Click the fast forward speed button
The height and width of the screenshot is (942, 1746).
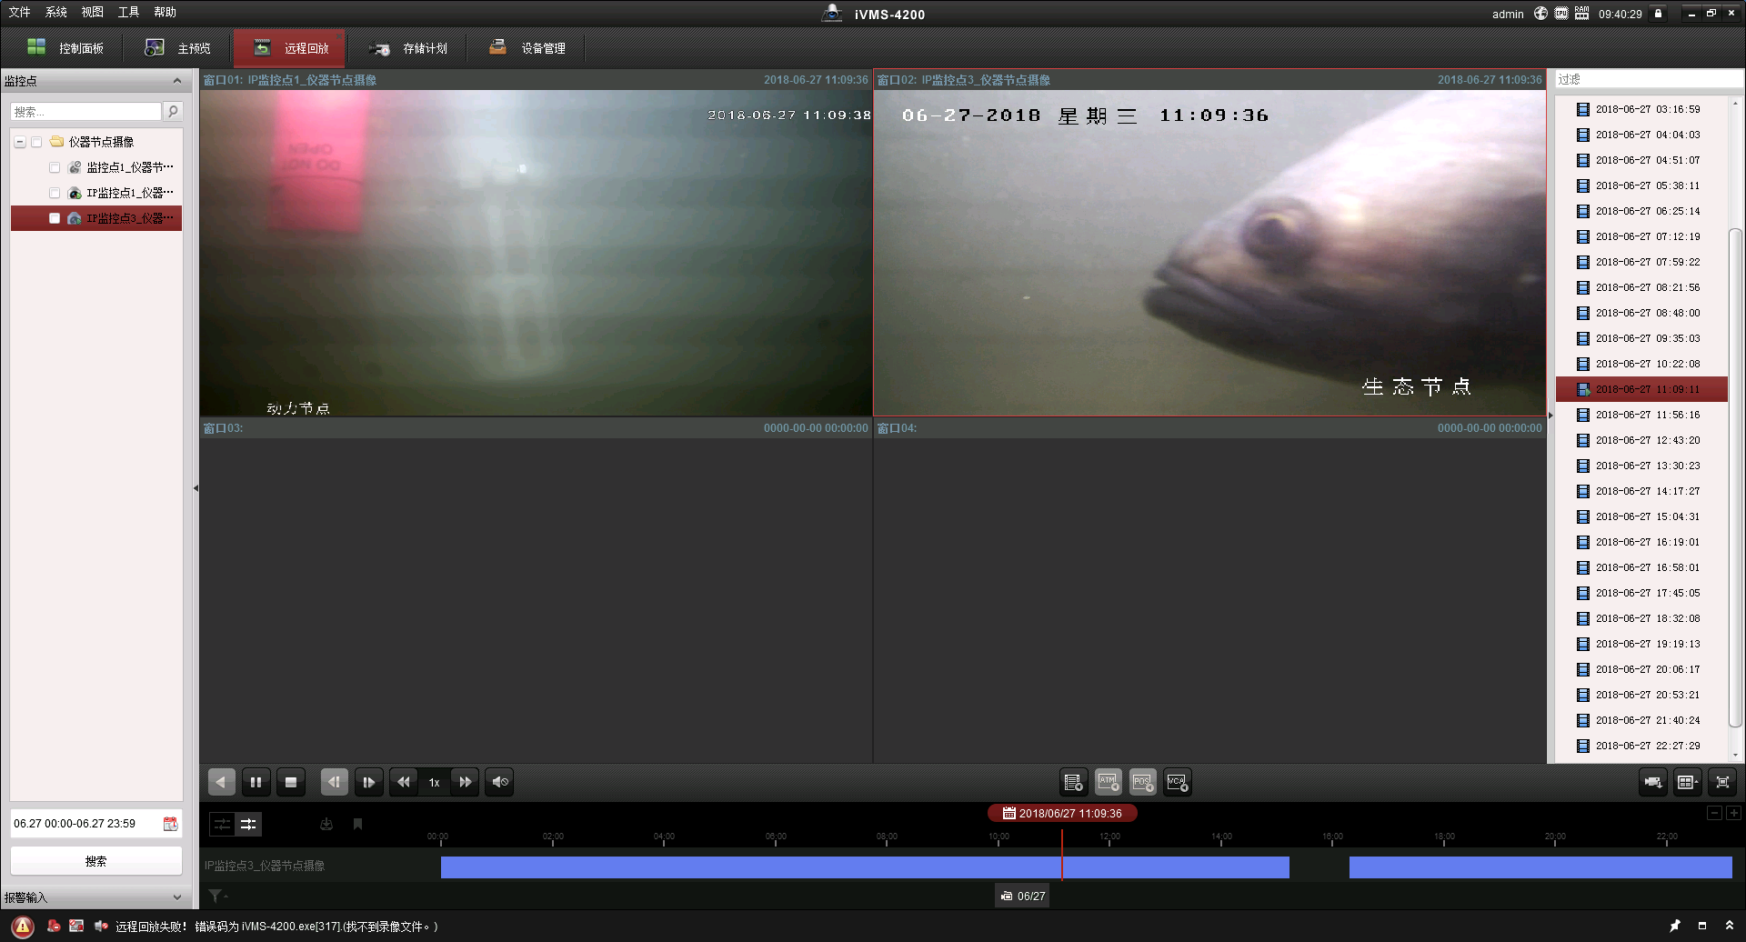click(466, 782)
